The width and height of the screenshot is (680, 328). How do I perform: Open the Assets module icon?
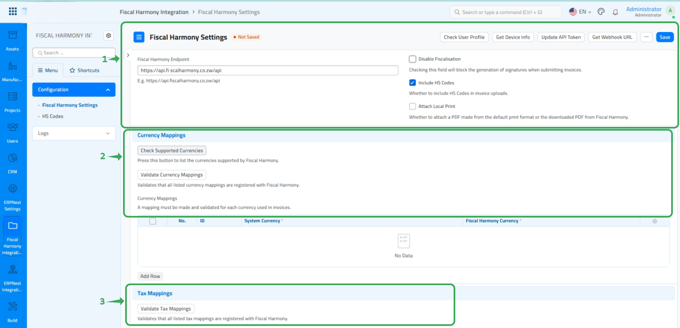[x=13, y=35]
